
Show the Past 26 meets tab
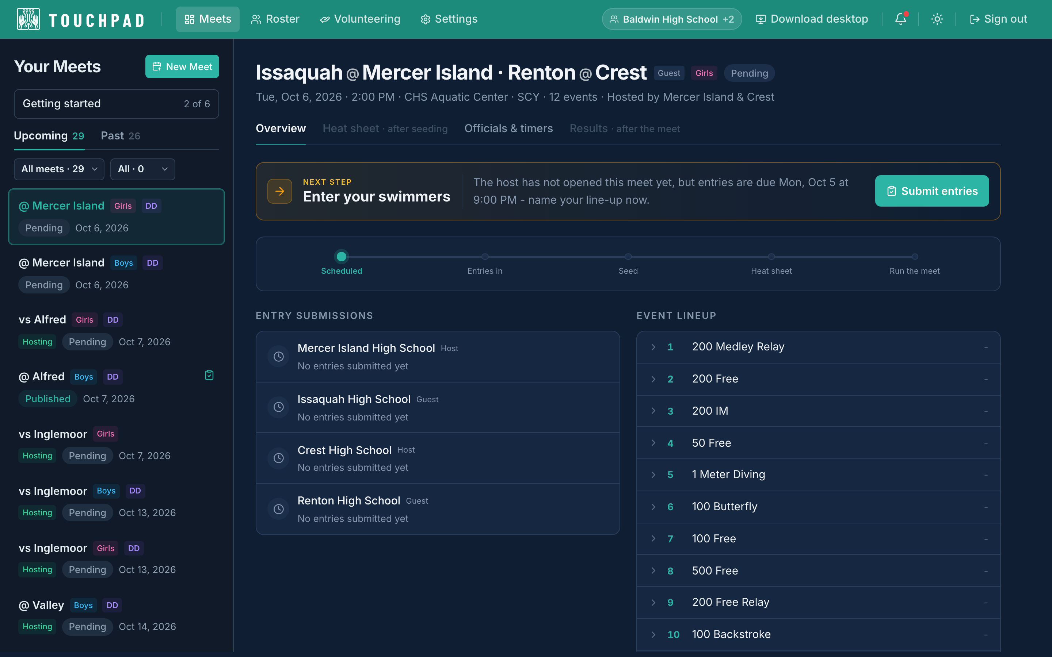pos(121,136)
